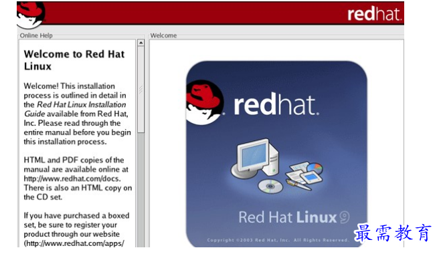This screenshot has width=437, height=254.
Task: Click the pen icon in the splash artwork
Action: coord(298,185)
